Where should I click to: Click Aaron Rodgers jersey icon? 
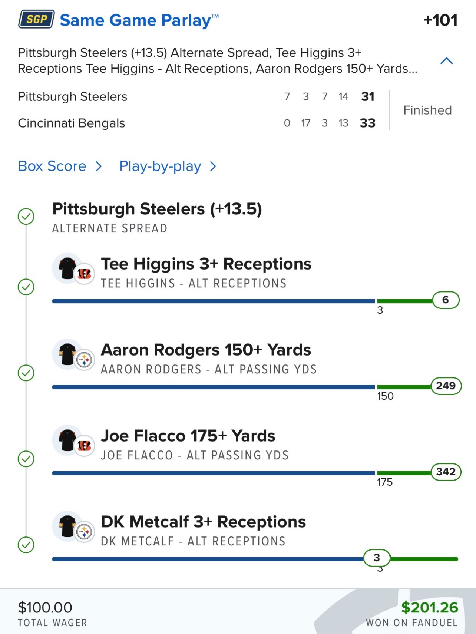[x=68, y=354]
